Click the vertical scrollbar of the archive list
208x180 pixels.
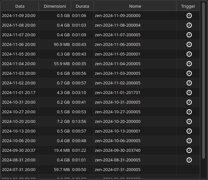(x=203, y=81)
